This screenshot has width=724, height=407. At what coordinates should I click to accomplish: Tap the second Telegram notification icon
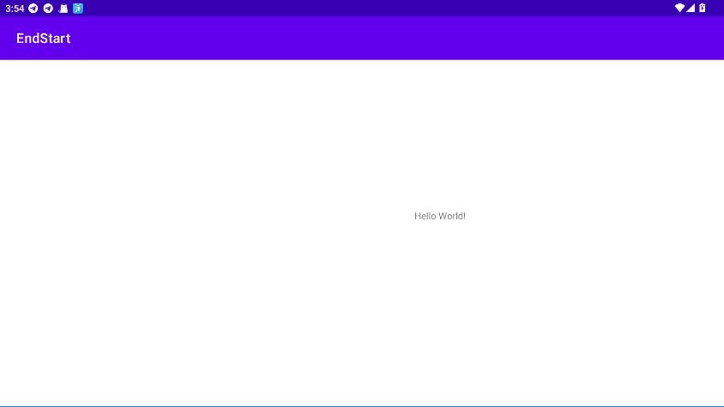(x=48, y=8)
